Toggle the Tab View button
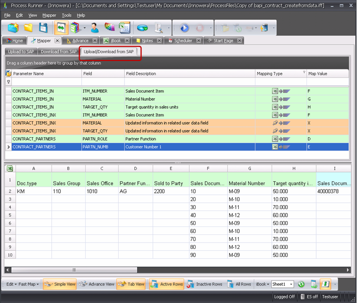The height and width of the screenshot is (303, 358). tap(131, 284)
